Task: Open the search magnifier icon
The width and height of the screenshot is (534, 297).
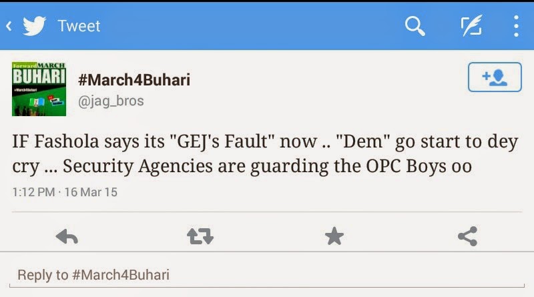Action: coord(415,27)
